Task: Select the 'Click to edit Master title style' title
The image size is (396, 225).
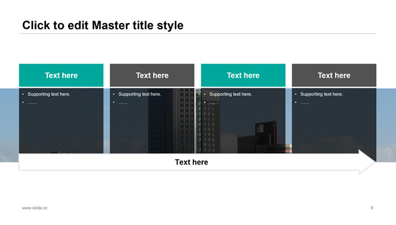Action: (x=103, y=26)
